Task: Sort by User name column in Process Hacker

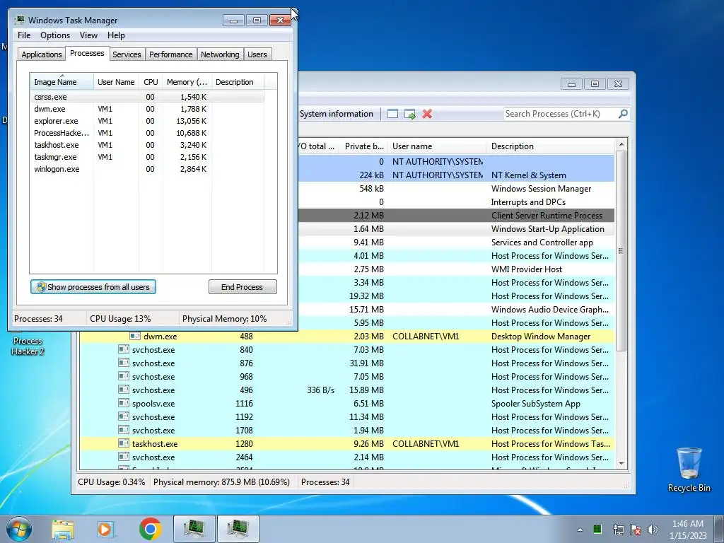Action: pyautogui.click(x=437, y=146)
